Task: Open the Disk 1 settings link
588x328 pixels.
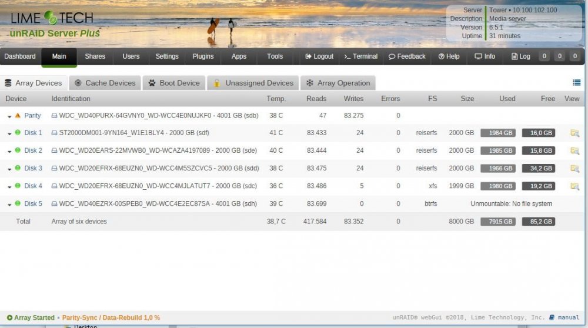Action: tap(33, 133)
